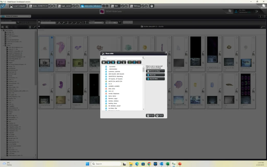The image size is (267, 167).
Task: Click the Remove privilege button
Action: 155,71
